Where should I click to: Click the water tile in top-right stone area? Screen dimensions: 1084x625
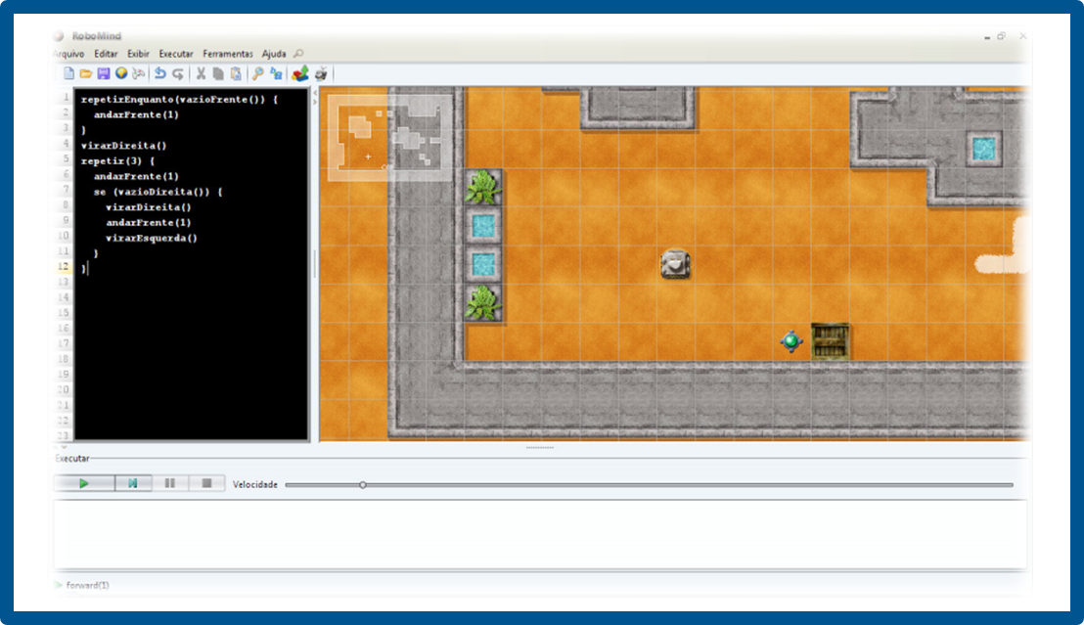click(x=984, y=149)
